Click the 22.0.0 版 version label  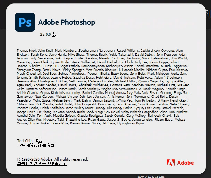pos(48,35)
